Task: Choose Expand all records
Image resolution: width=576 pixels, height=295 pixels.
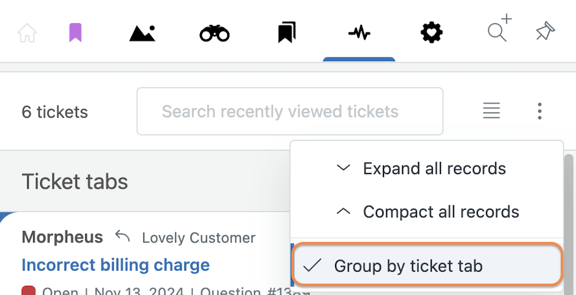Action: pyautogui.click(x=434, y=169)
